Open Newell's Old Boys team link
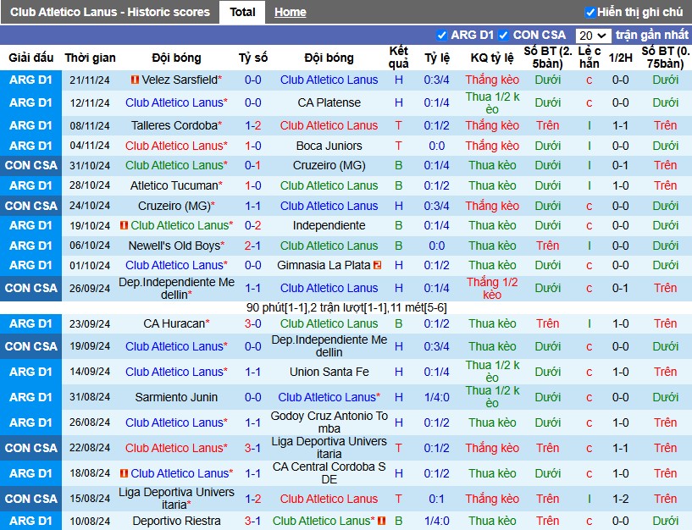The width and height of the screenshot is (692, 530). (x=174, y=246)
